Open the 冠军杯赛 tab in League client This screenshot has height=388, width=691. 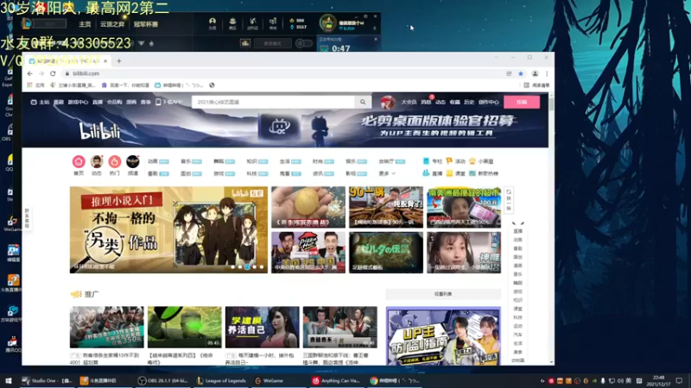tap(145, 24)
